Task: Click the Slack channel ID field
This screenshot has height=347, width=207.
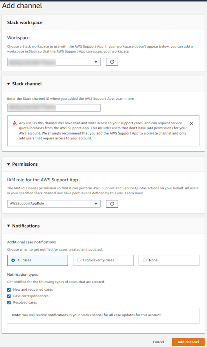Action: [54, 108]
